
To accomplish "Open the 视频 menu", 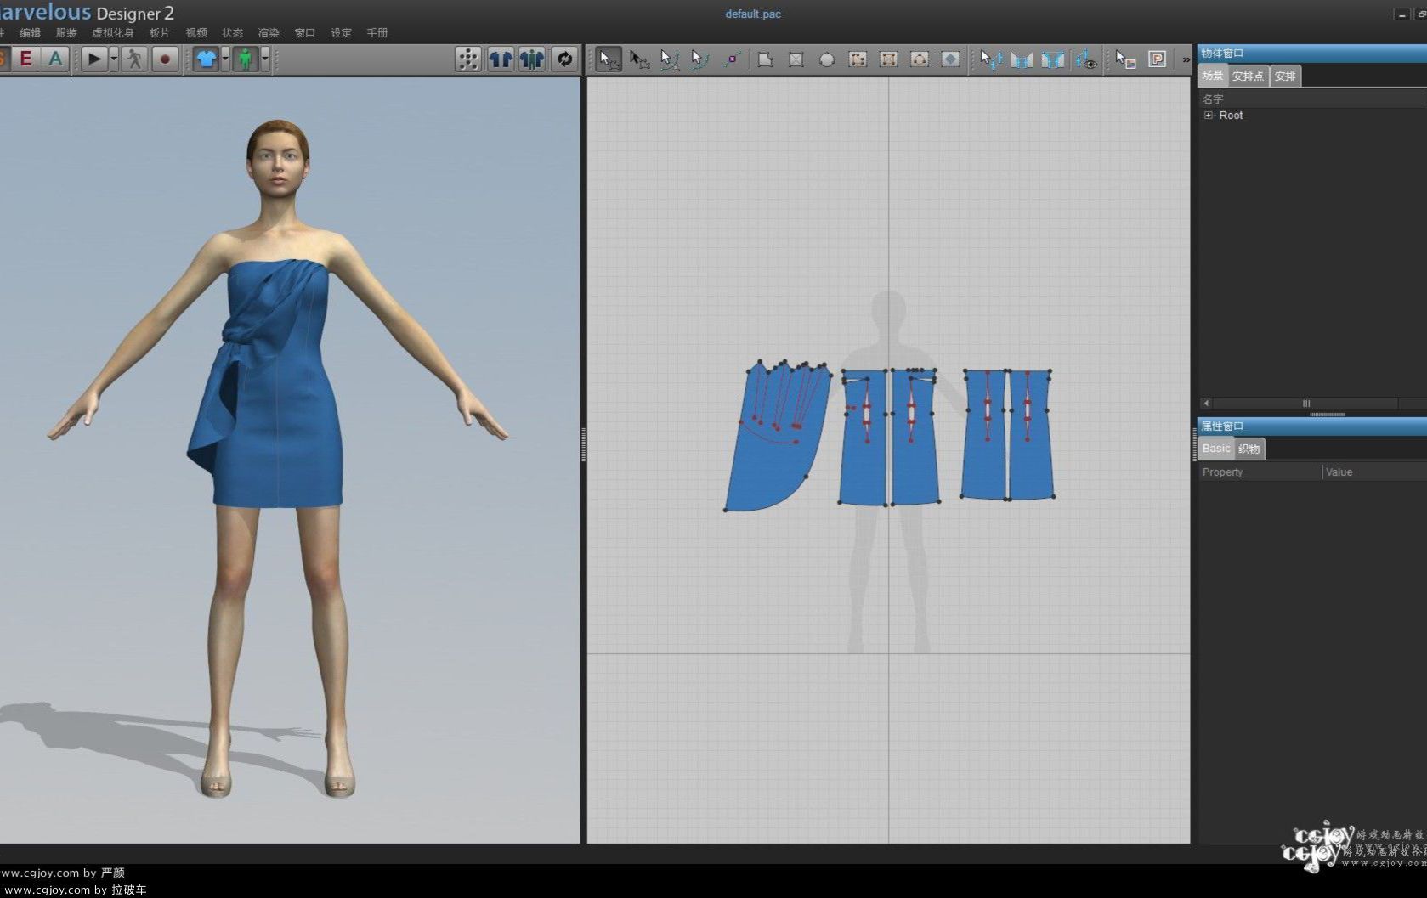I will click(196, 32).
